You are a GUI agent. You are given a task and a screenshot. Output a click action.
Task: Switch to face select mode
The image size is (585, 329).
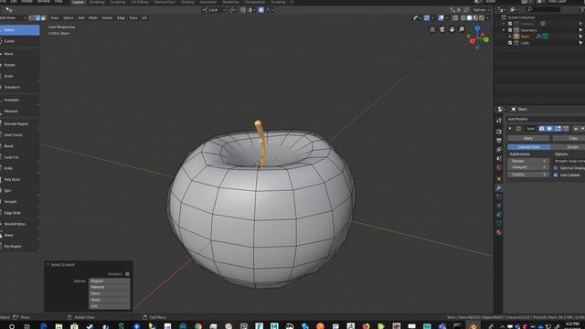pyautogui.click(x=43, y=18)
